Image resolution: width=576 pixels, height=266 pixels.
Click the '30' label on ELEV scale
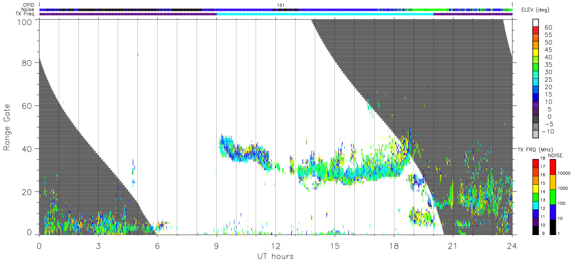tap(548, 72)
